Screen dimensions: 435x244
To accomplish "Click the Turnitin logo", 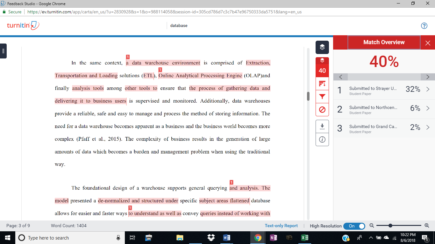I will 23,25.
